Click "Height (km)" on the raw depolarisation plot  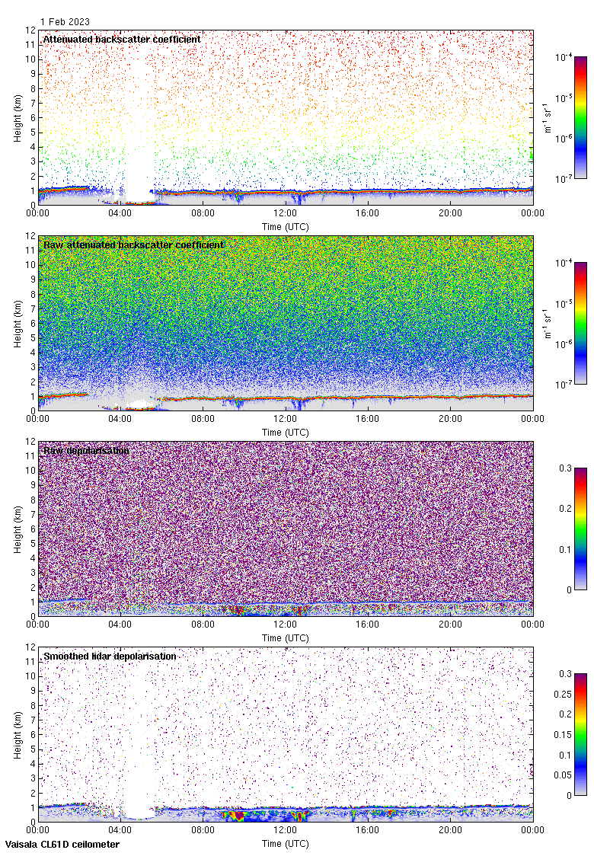[18, 529]
